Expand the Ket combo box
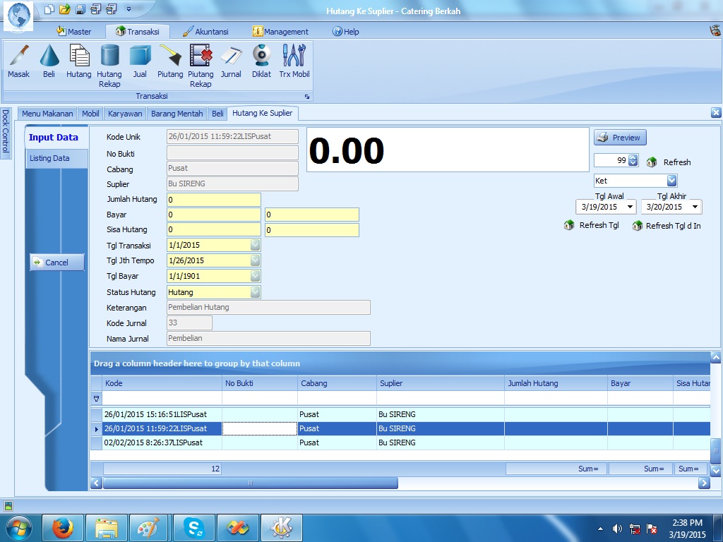 (x=671, y=181)
